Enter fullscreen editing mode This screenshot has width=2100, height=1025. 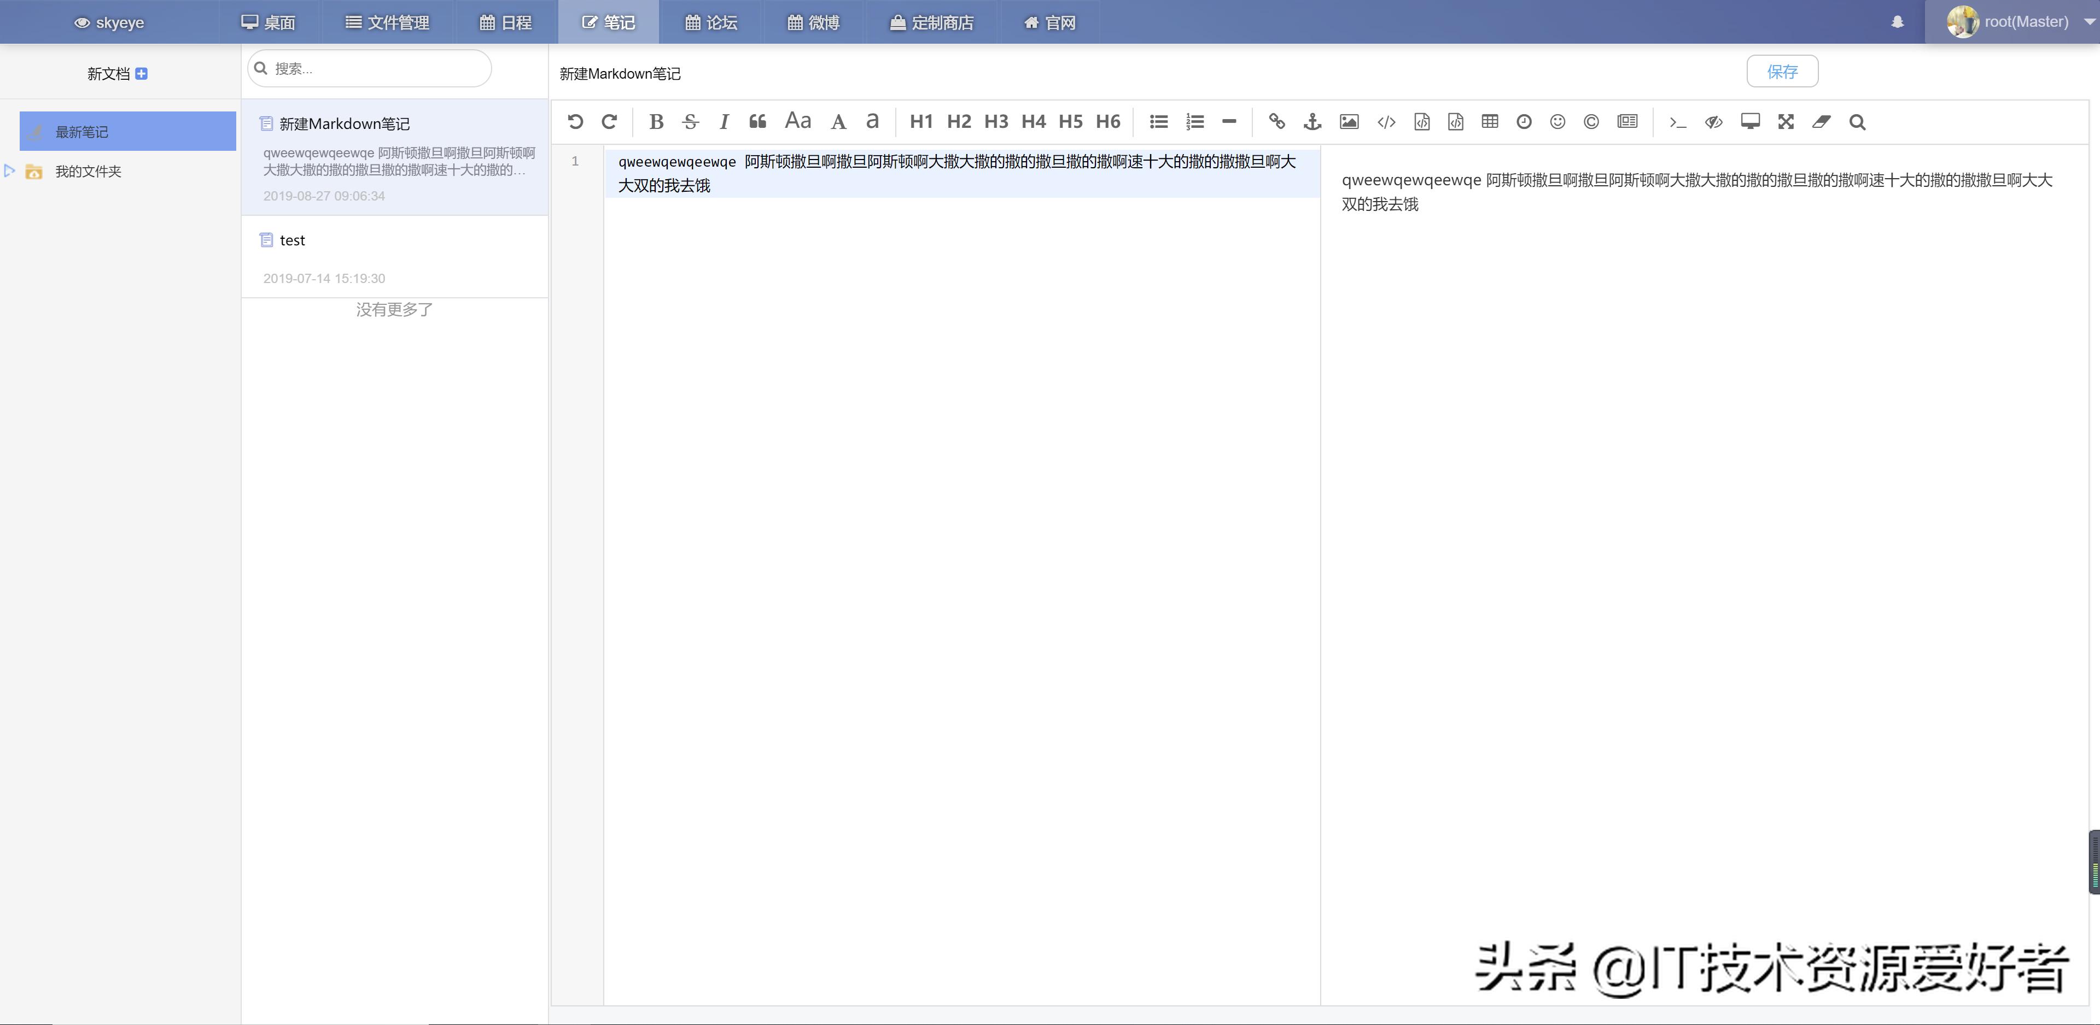pos(1786,121)
